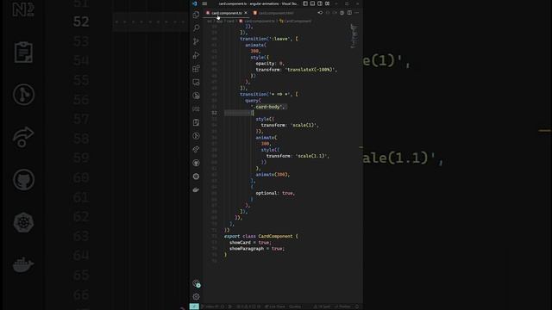Click 'export class CardComponent {' line
This screenshot has width=552, height=310.
(x=260, y=236)
